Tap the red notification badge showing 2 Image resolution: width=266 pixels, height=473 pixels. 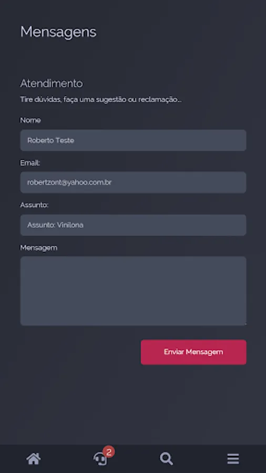click(109, 452)
